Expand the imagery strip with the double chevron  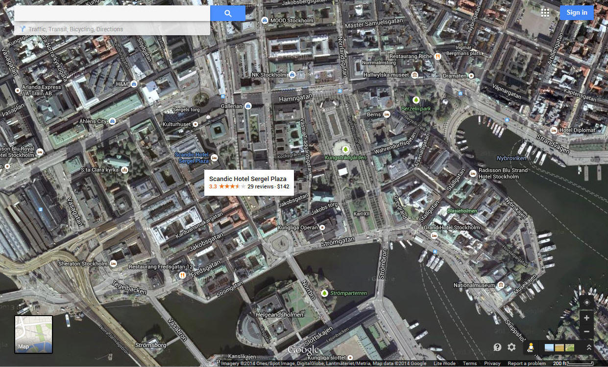point(589,347)
